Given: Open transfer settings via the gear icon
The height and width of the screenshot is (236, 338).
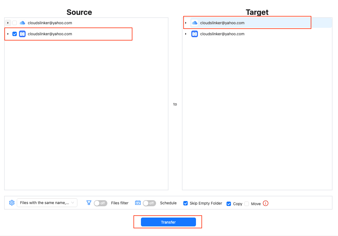Looking at the screenshot, I should 12,203.
